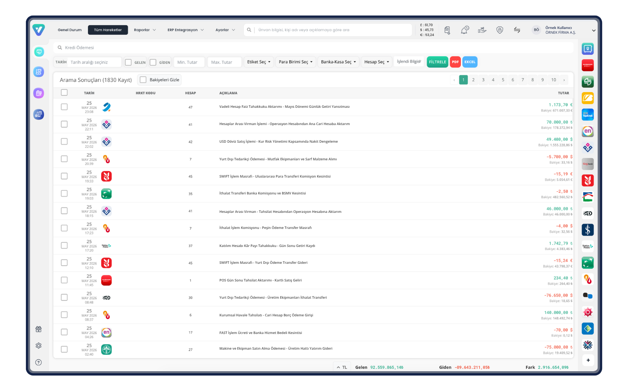Viewport: 628px width, 392px height.
Task: Click the Min. Tutar input field
Action: [x=189, y=62]
